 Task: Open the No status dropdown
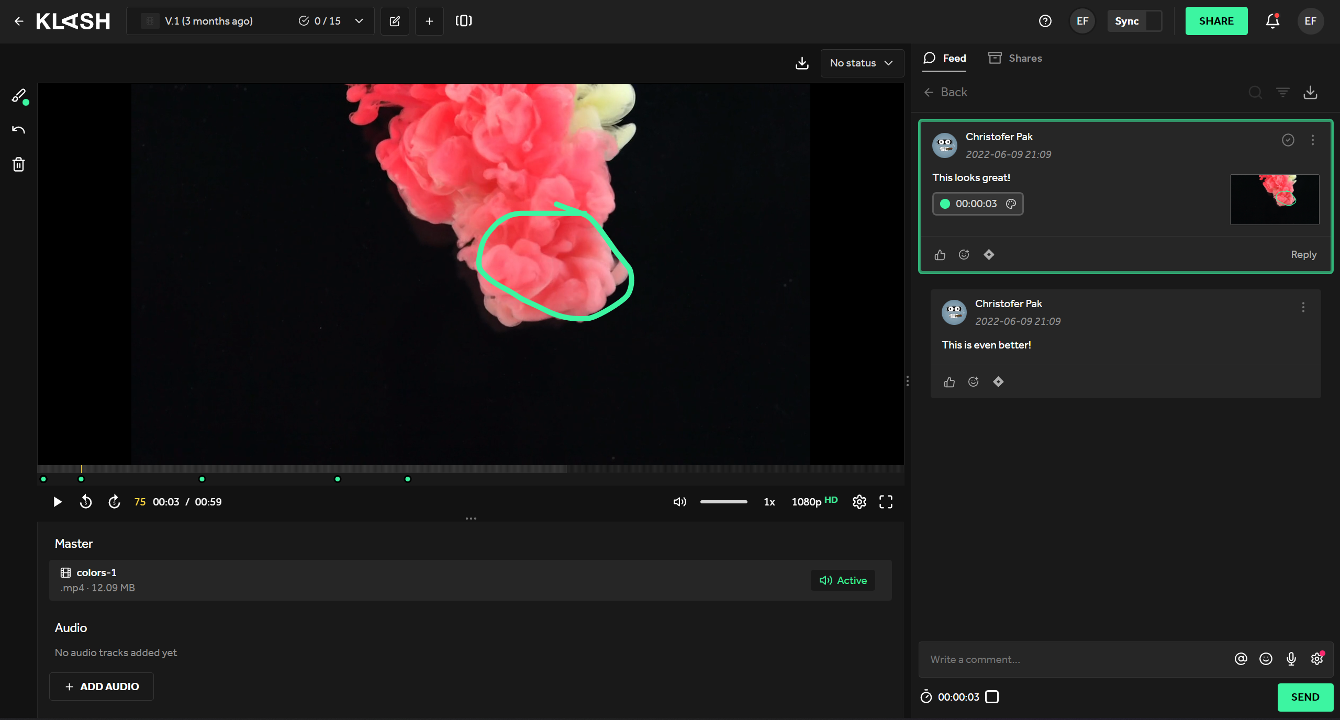pyautogui.click(x=862, y=63)
